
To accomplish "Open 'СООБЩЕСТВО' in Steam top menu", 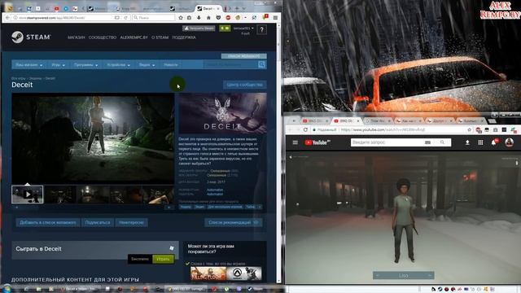I will click(x=103, y=37).
